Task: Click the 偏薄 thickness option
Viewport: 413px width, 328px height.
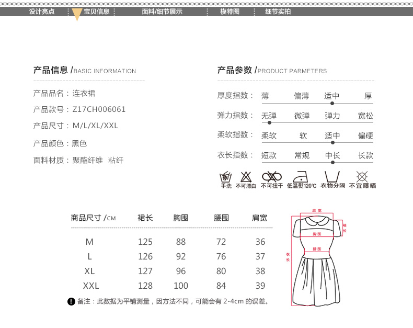Action: click(x=301, y=96)
